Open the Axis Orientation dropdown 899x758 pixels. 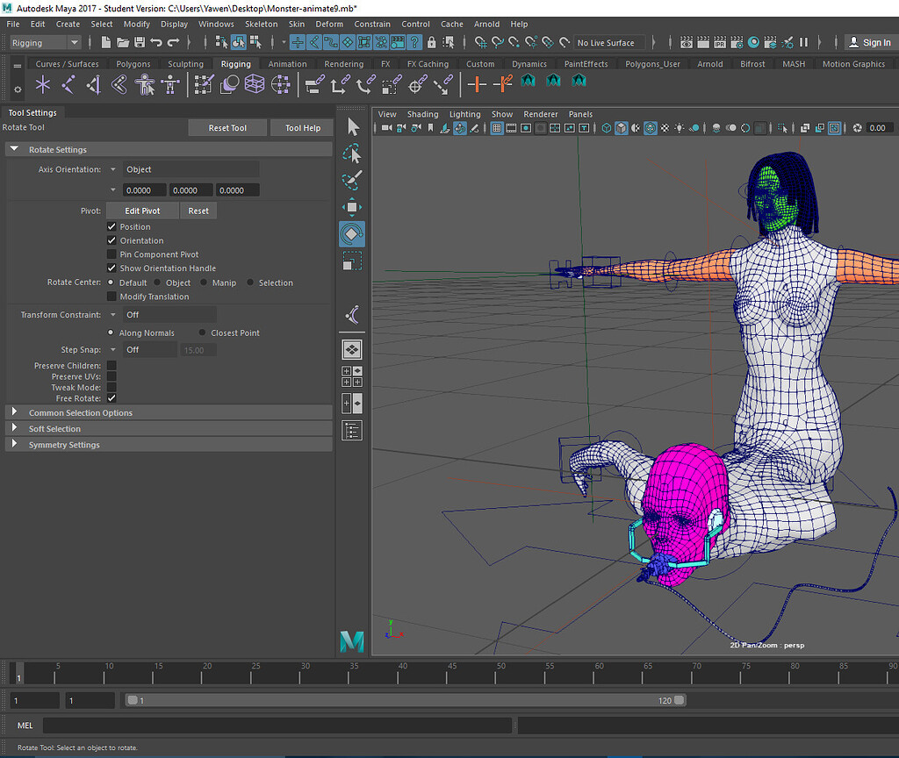tap(113, 168)
